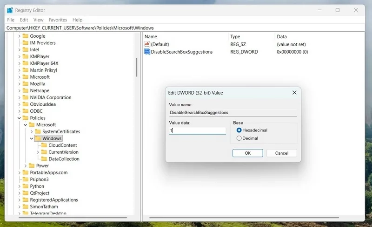
Task: Select the CloudContent folder icon
Action: (x=44, y=145)
